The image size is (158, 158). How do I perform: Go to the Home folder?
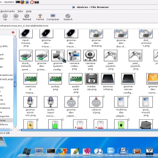coord(40,17)
